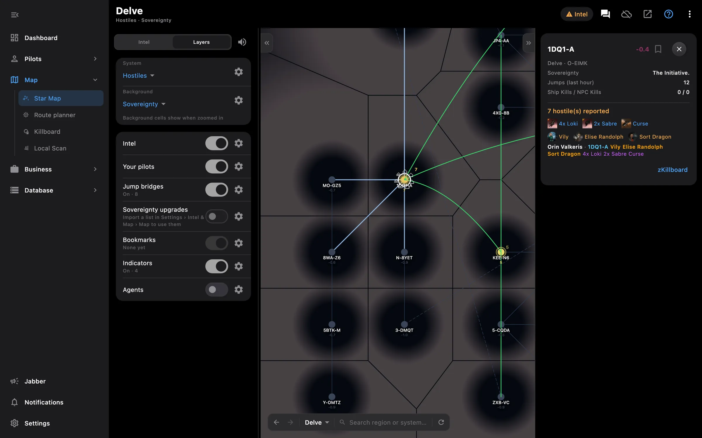Switch to the Layers tab
This screenshot has width=702, height=438.
coord(201,42)
